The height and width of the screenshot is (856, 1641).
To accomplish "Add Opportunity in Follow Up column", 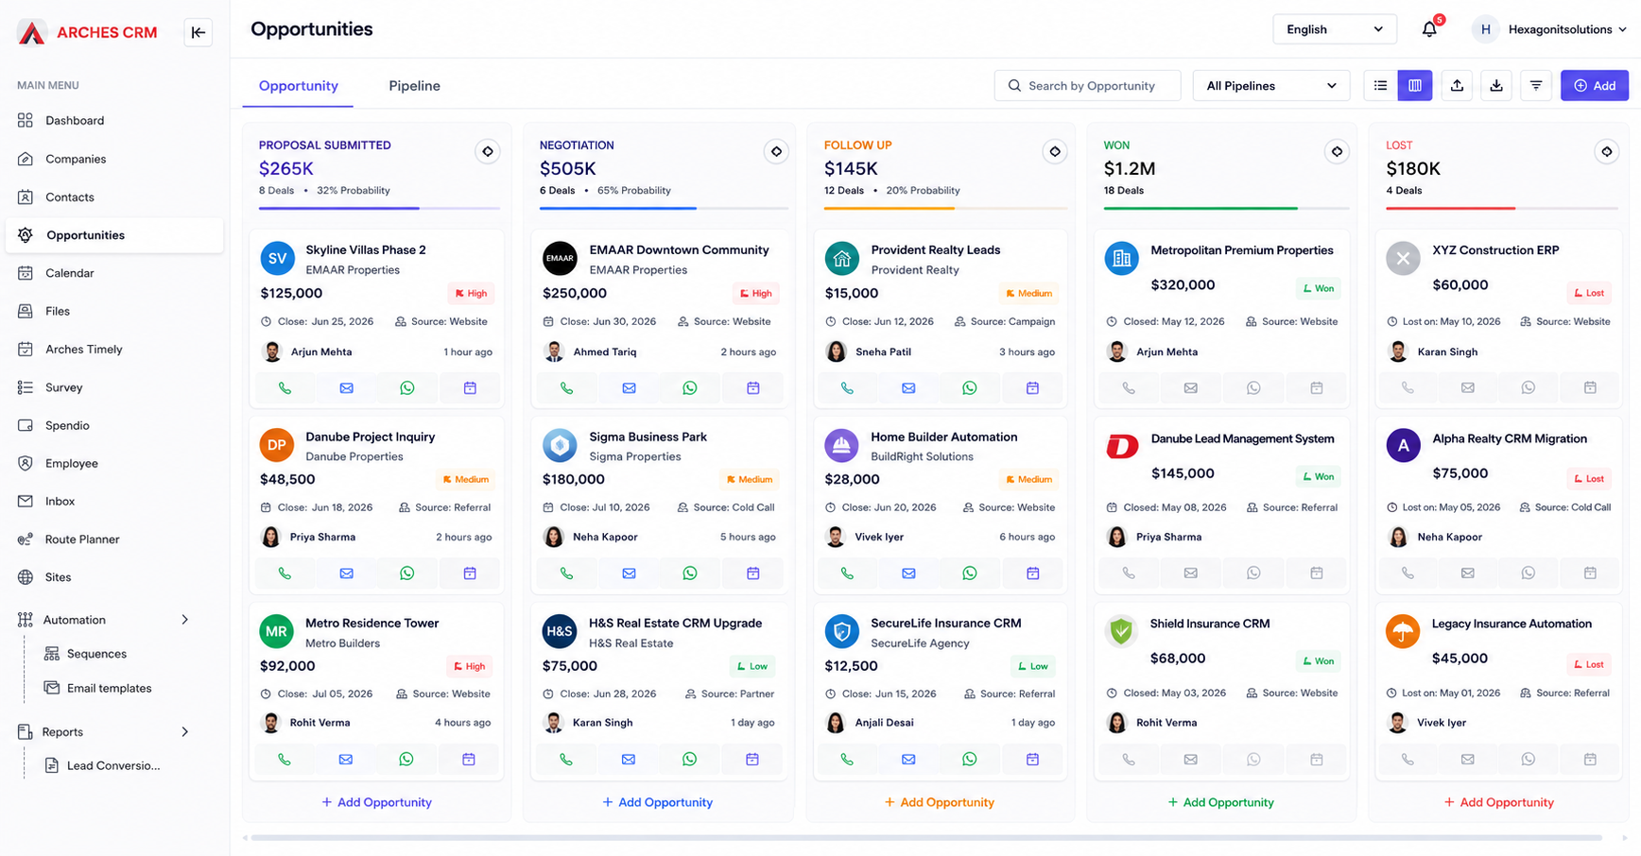I will click(x=940, y=802).
